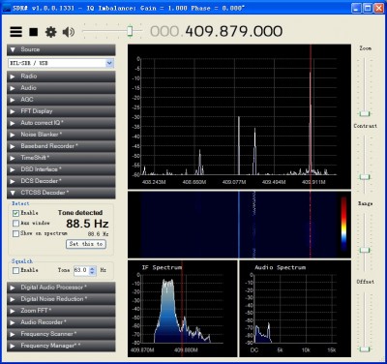Collapse the CTCSS Decoder panel
Screen dimensions: 387x364
(61, 193)
